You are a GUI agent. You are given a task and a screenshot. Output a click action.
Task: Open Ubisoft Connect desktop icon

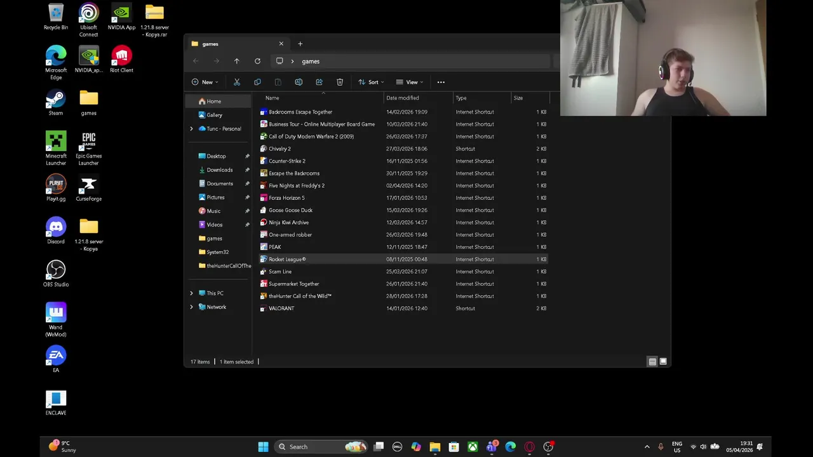point(88,21)
